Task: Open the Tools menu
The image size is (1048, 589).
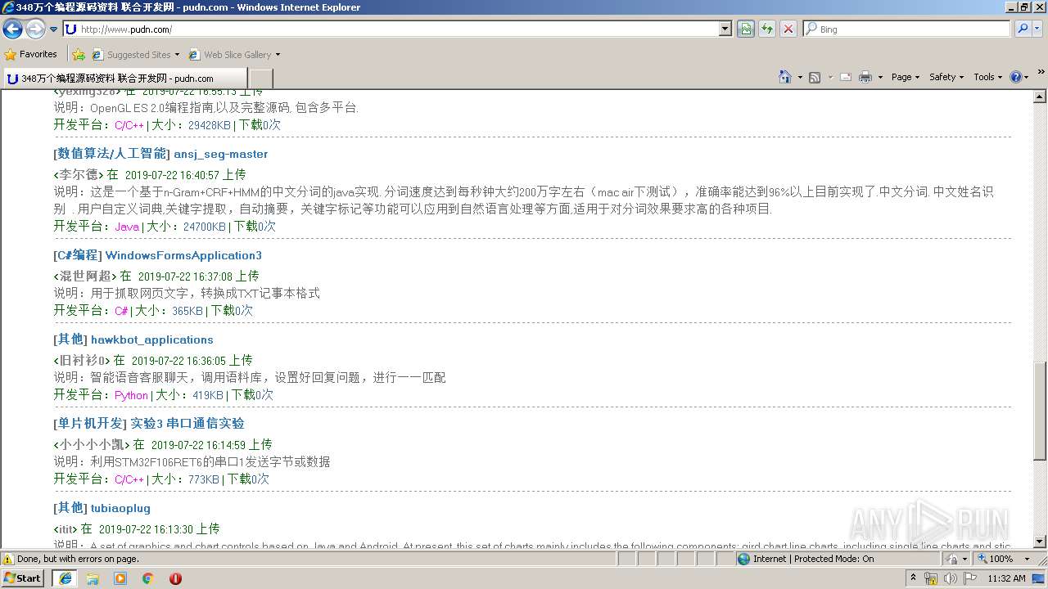Action: tap(988, 77)
